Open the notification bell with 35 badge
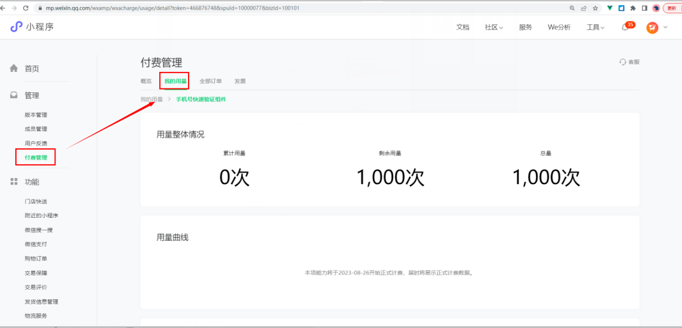682x328 pixels. [625, 27]
